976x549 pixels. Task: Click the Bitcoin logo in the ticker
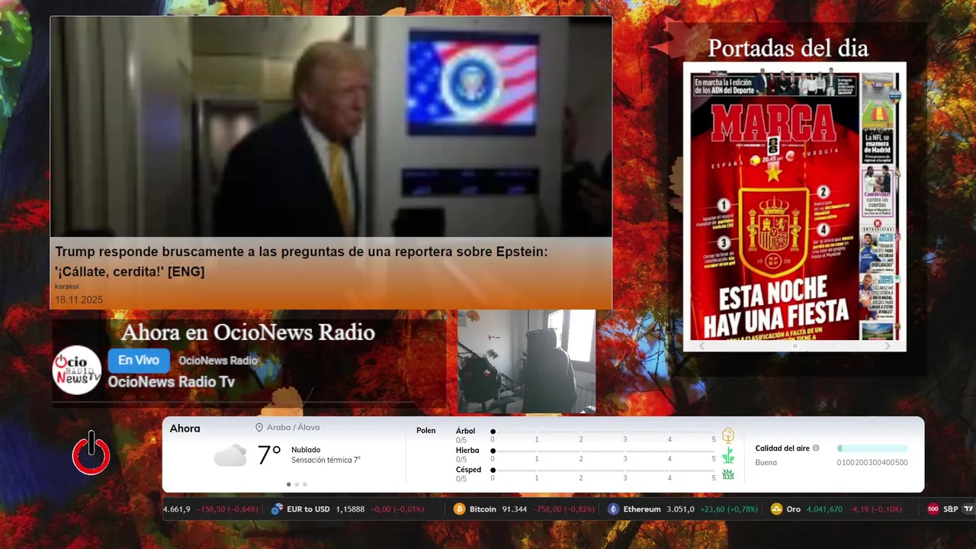459,509
